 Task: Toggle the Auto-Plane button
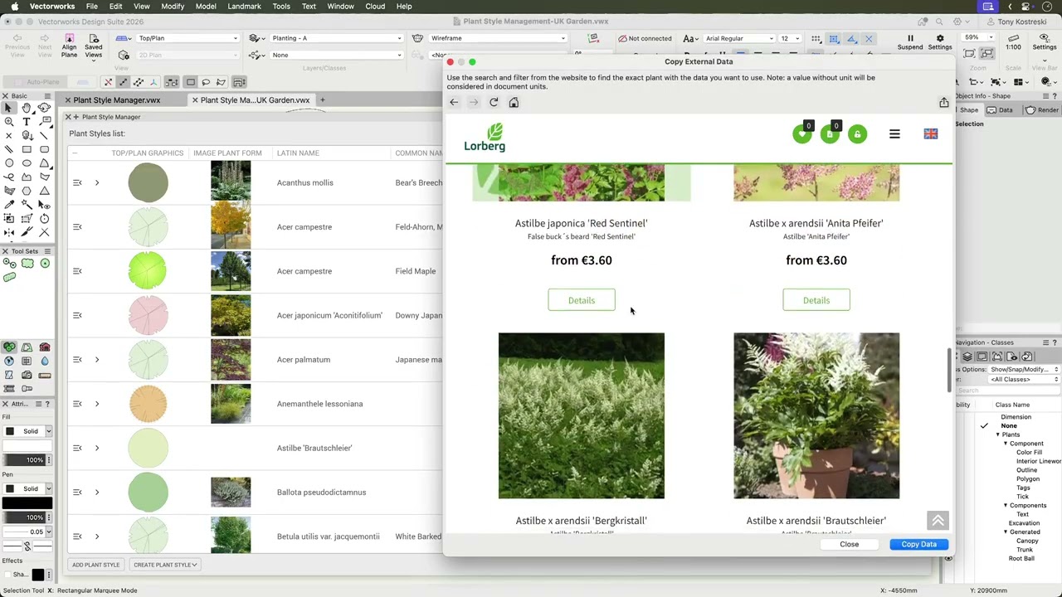tap(36, 82)
